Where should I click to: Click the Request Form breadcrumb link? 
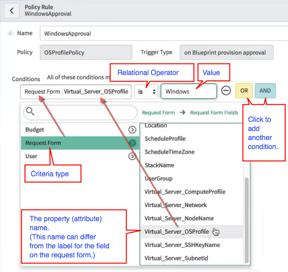click(x=158, y=112)
